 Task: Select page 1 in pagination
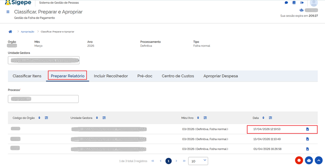pos(168,161)
